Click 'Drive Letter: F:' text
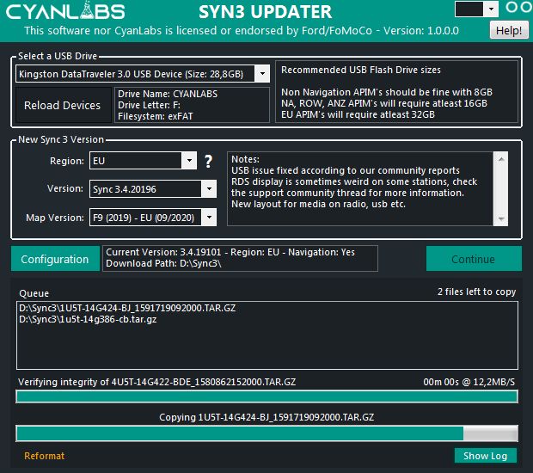Screen dimensions: 533x473 (x=149, y=105)
